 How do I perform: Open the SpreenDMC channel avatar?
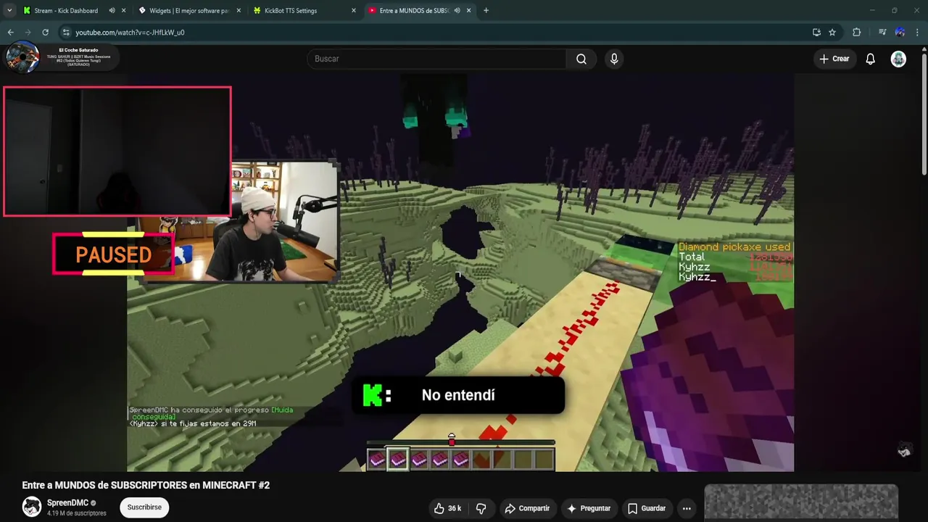pos(32,507)
